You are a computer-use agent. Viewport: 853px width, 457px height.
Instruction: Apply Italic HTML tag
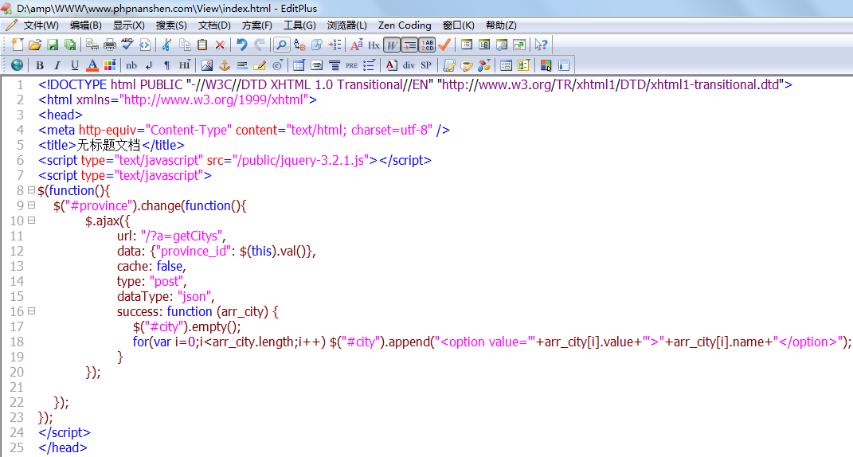pyautogui.click(x=57, y=65)
